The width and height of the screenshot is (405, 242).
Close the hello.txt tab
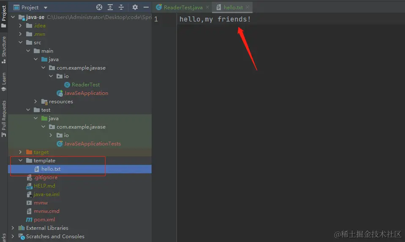[x=247, y=7]
